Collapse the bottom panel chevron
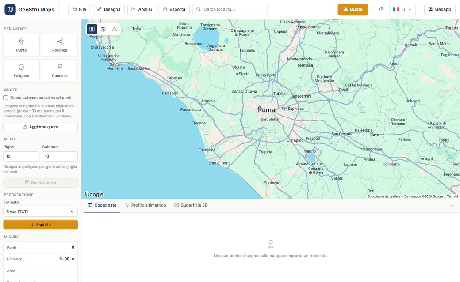The image size is (460, 282). pyautogui.click(x=452, y=205)
